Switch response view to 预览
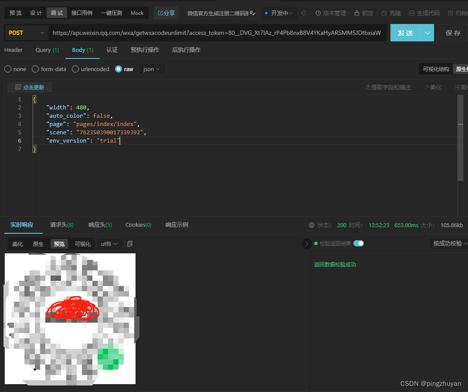 tap(59, 244)
